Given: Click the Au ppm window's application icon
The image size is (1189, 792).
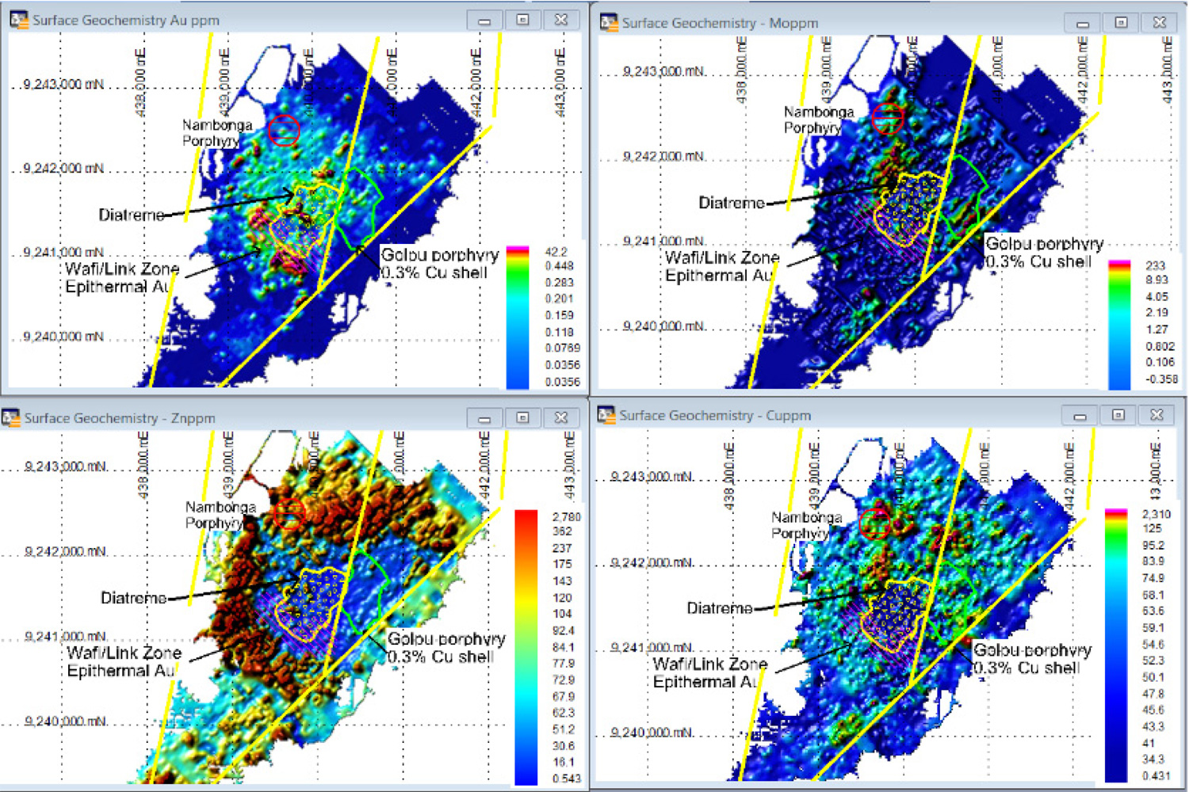Looking at the screenshot, I should point(19,20).
